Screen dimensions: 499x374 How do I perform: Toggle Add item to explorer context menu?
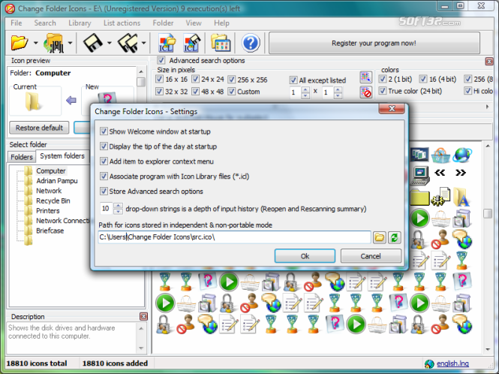point(104,161)
